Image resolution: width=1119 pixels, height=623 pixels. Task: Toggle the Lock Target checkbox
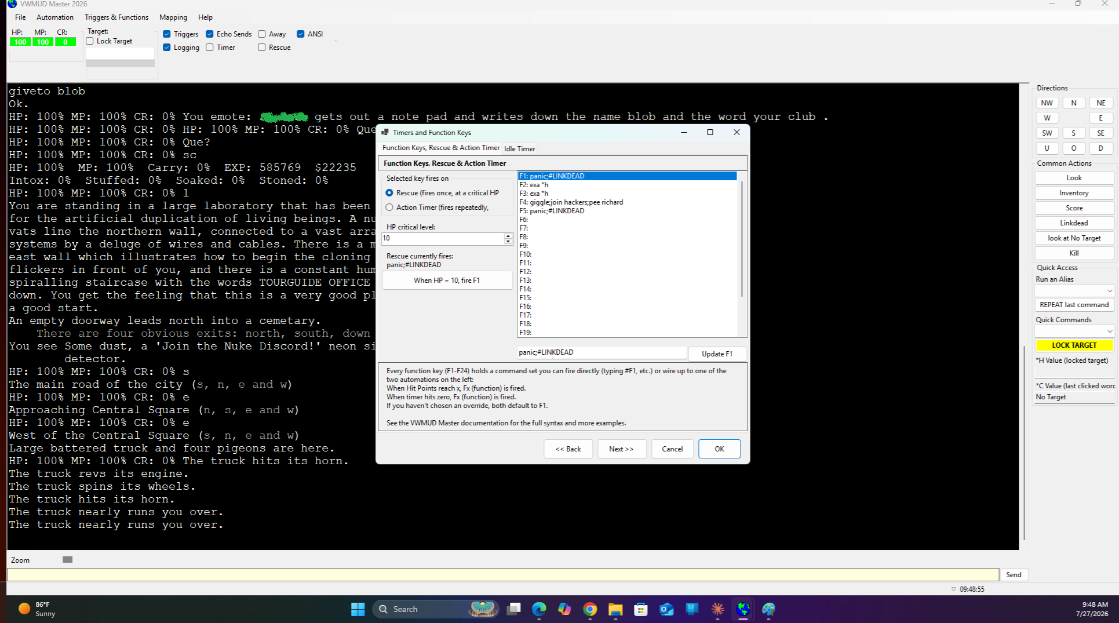point(90,41)
